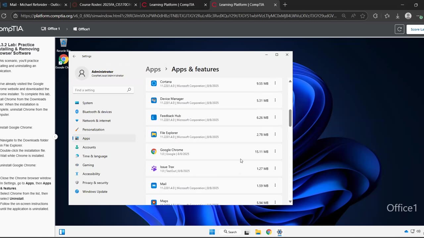Open Accessibility settings
The width and height of the screenshot is (424, 238).
[x=104, y=174]
